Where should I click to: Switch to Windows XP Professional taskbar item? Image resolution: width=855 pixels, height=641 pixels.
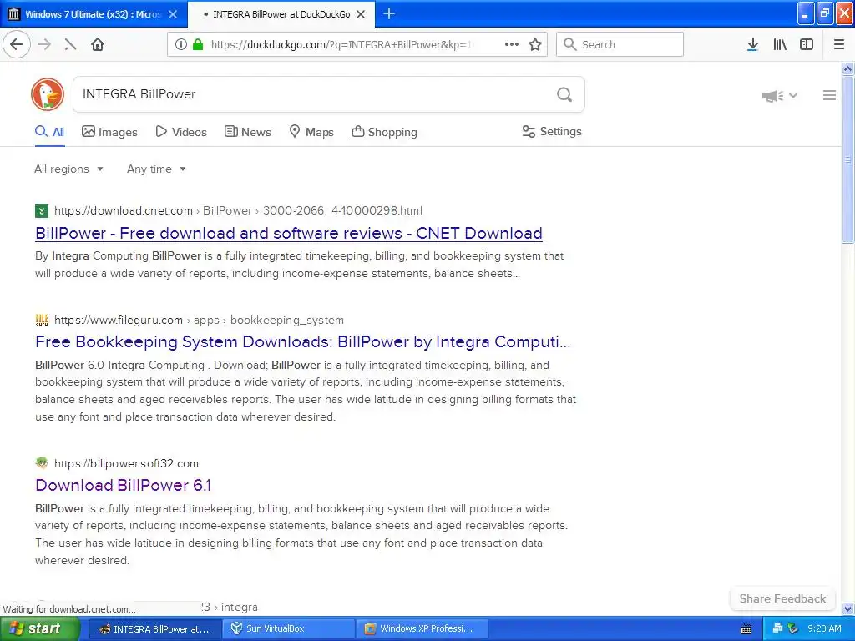click(421, 629)
